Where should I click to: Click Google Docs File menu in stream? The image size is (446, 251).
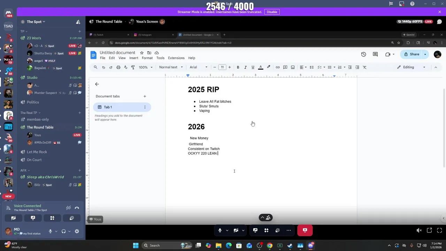102,58
